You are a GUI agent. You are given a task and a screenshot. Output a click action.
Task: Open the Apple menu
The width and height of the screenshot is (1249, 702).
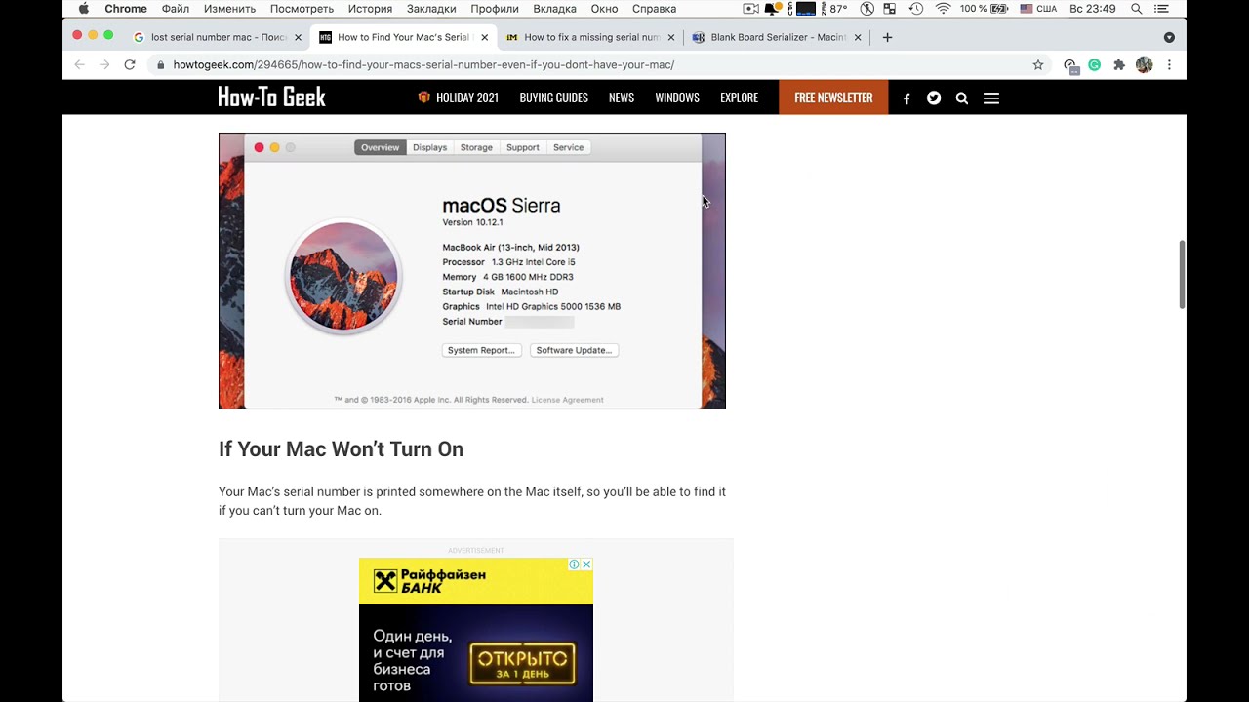(83, 9)
